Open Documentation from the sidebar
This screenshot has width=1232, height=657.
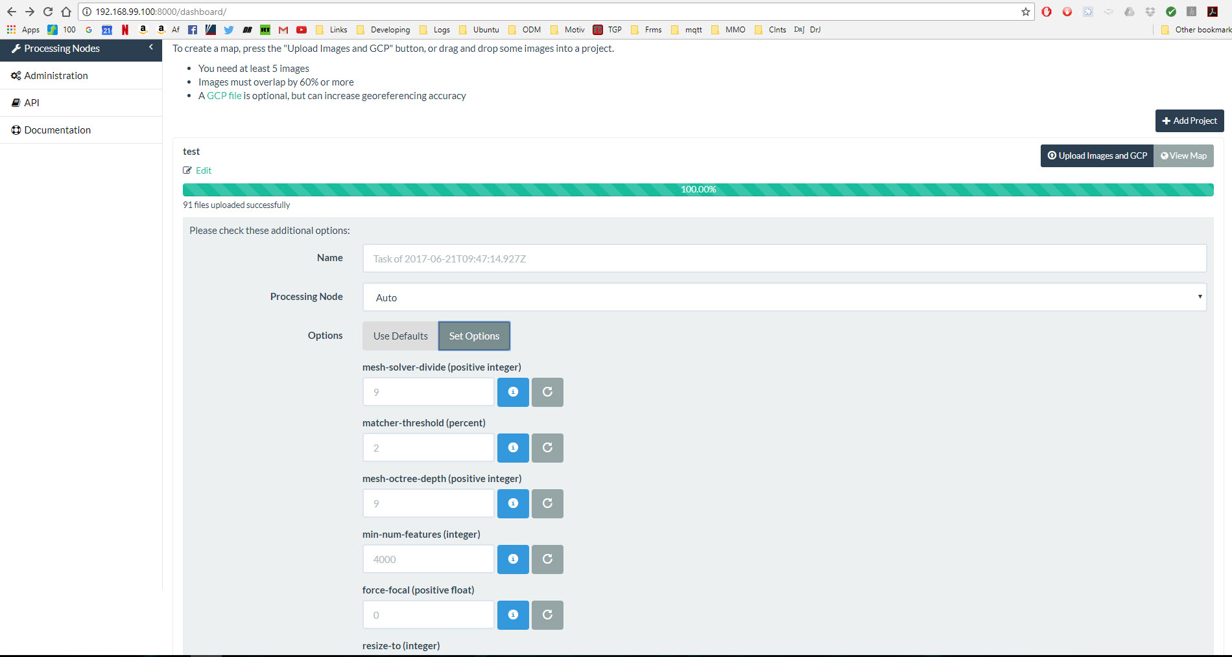[x=57, y=130]
